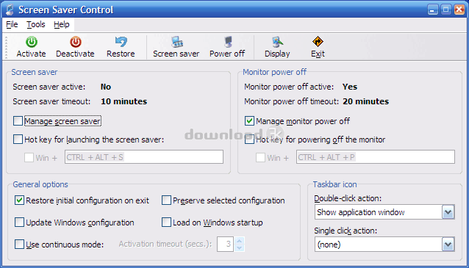Open the Help menu
Screen dimensions: 469x268
click(62, 24)
